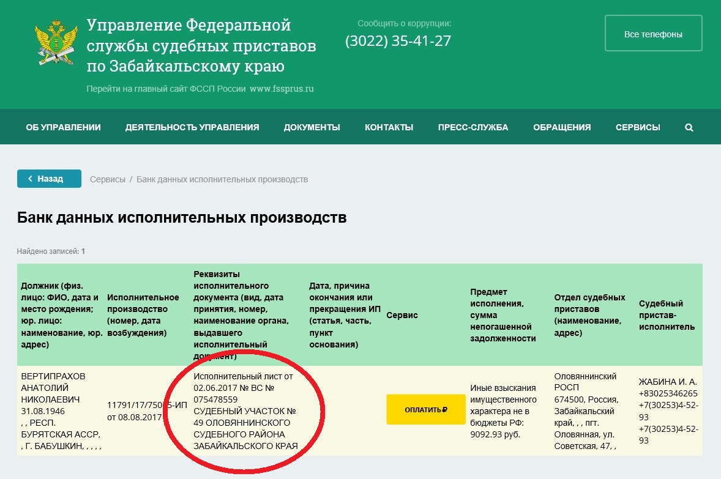Click Сообщить о коррупции label
The image size is (721, 479).
[x=404, y=23]
